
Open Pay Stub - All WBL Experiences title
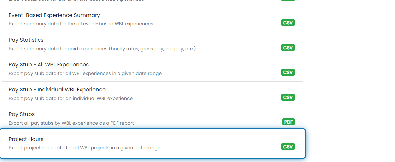(48, 65)
